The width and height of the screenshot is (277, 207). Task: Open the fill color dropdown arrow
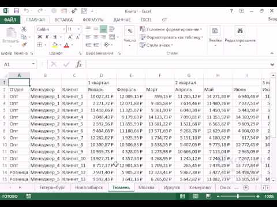pyautogui.click(x=61, y=45)
